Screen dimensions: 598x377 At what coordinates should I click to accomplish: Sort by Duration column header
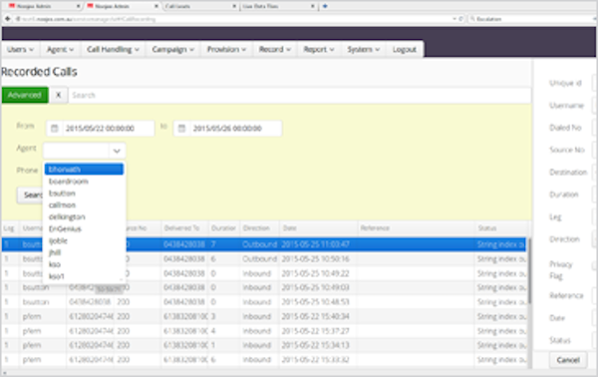pos(224,228)
